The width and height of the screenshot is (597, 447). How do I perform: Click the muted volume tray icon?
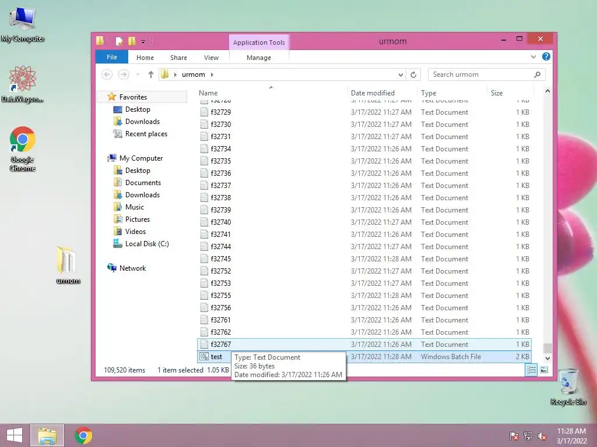(542, 436)
